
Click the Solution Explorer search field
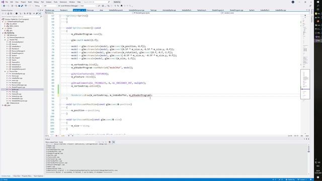22,17
